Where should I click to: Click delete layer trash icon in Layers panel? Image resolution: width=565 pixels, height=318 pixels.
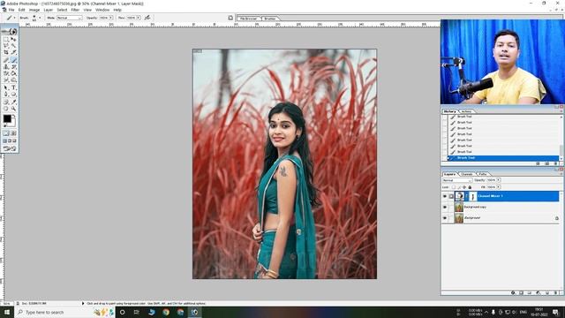coord(555,292)
